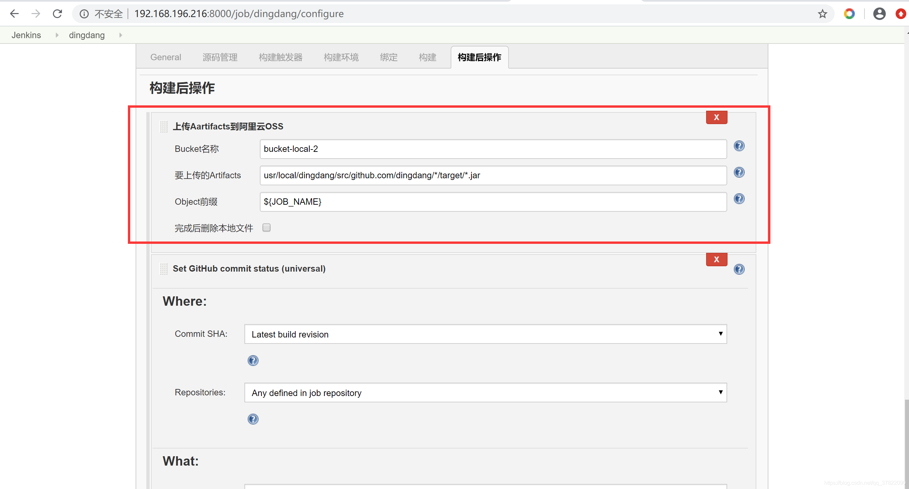
Task: Focus the Object前缀 input field
Action: tap(493, 202)
